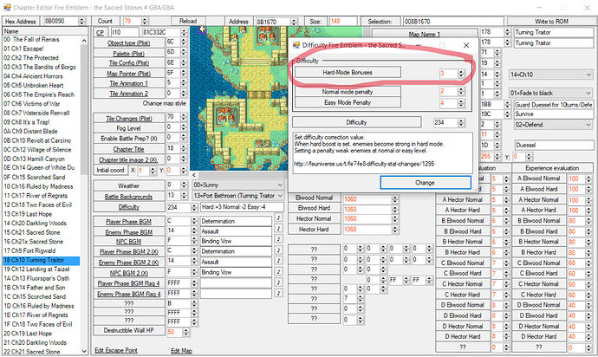Click the map preview horizontal scrollbar left arrow
This screenshot has width=598, height=357.
click(x=194, y=175)
